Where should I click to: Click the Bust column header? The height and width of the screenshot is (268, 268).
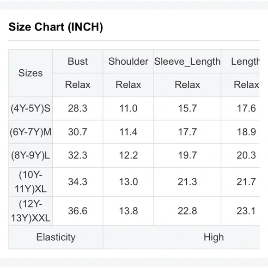click(78, 61)
